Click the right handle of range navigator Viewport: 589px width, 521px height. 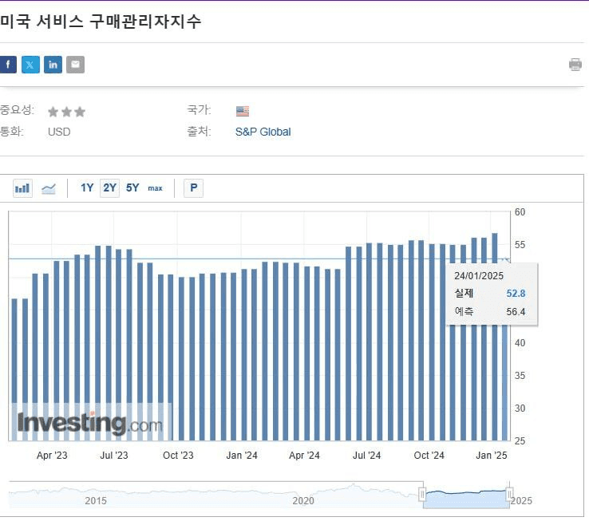pyautogui.click(x=509, y=495)
